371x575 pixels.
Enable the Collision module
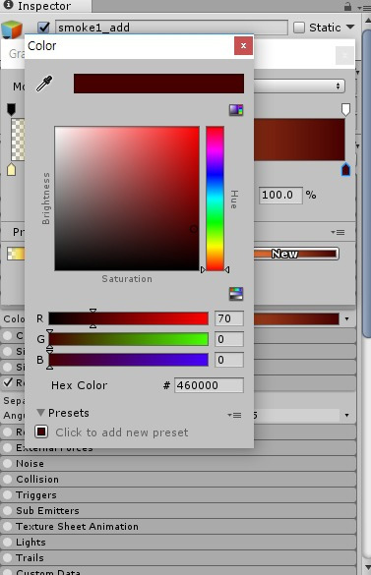coord(7,479)
